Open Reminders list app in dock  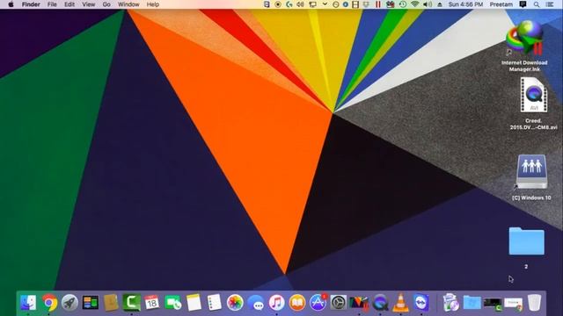click(215, 303)
